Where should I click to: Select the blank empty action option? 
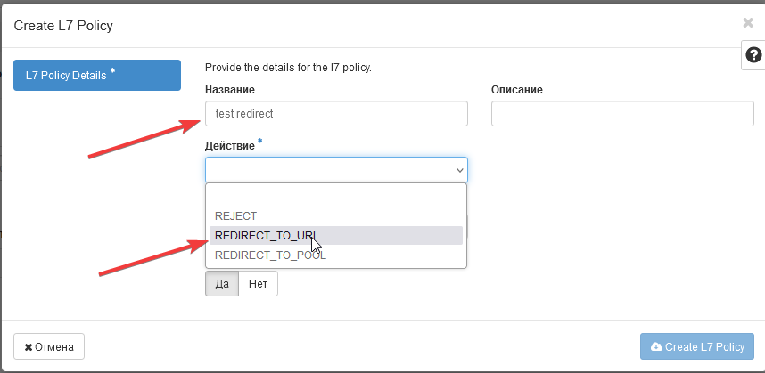point(336,197)
